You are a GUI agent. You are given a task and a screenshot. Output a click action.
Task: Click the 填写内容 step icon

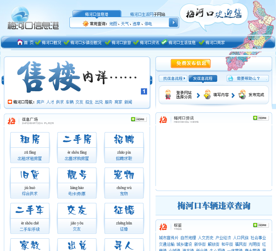pos(207,94)
